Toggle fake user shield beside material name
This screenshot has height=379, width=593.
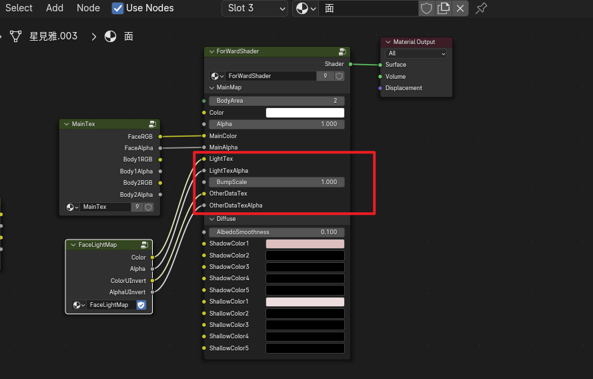[426, 8]
